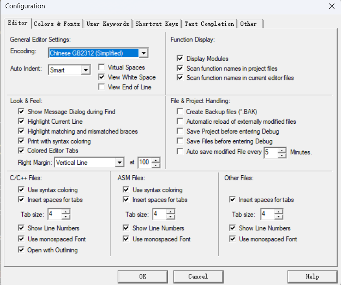Disable Highlight Current Line
The width and height of the screenshot is (341, 285).
[21, 121]
